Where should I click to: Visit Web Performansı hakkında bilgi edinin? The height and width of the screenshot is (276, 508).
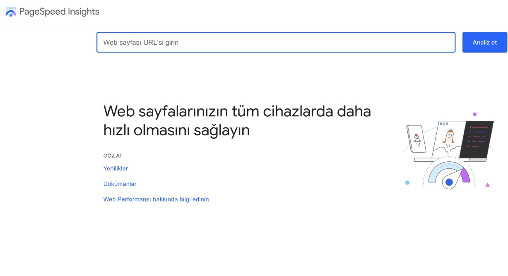click(156, 199)
